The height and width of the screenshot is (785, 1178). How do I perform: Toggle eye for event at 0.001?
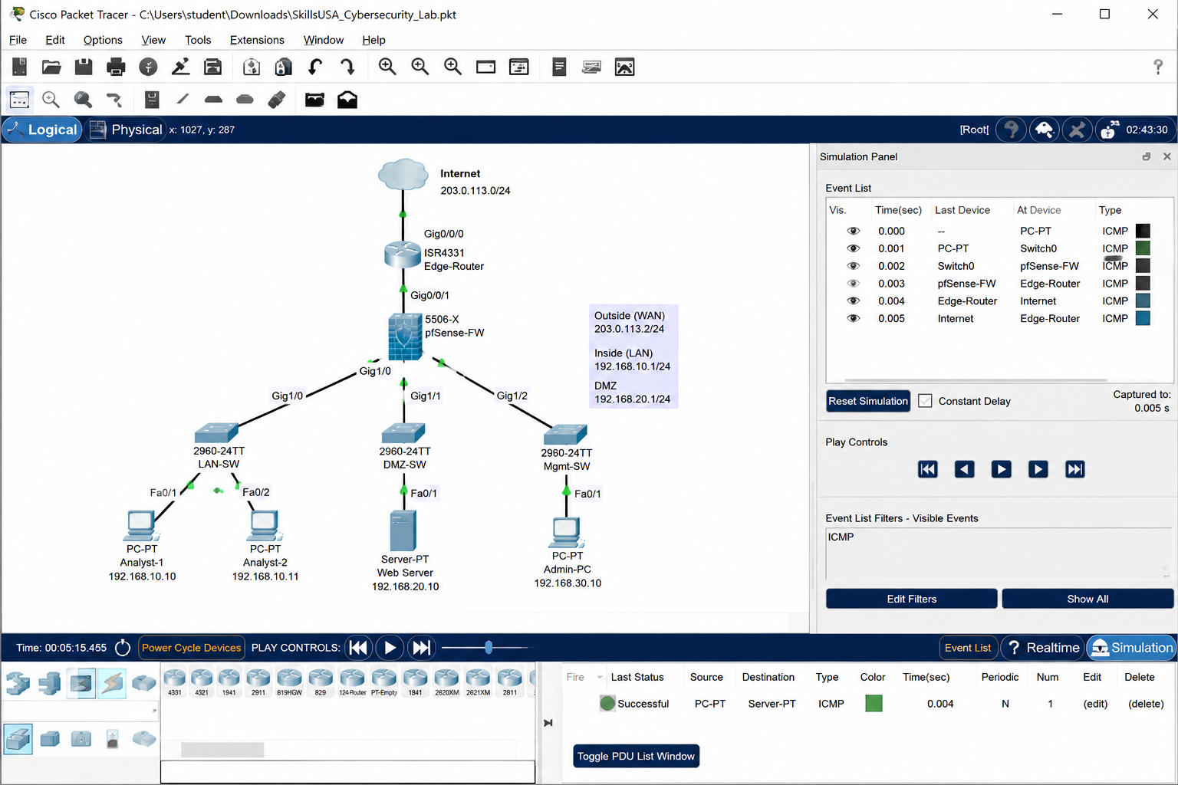click(853, 248)
